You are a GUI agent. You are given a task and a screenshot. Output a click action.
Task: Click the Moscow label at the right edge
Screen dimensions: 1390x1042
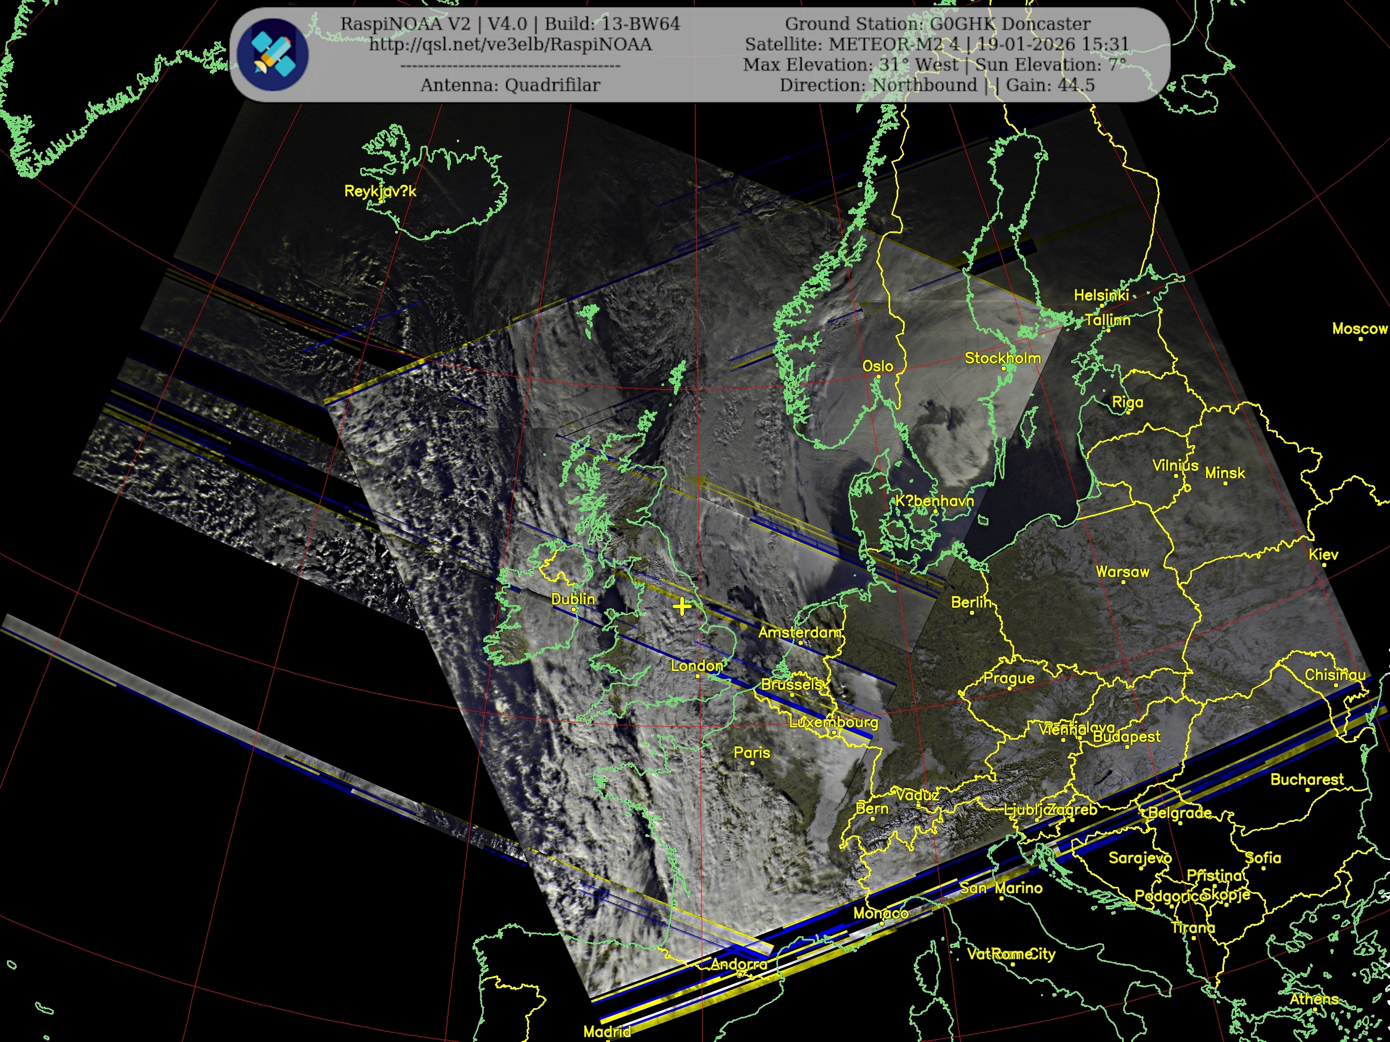coord(1359,329)
